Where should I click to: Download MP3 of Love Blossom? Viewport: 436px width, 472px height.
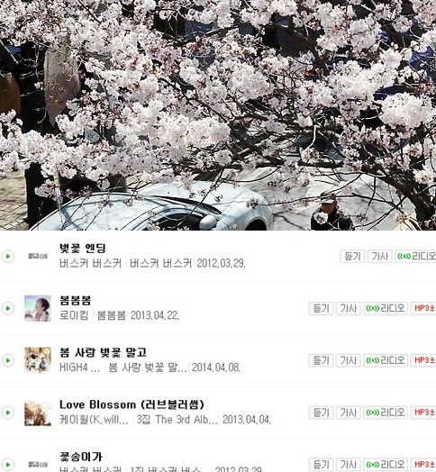(423, 413)
